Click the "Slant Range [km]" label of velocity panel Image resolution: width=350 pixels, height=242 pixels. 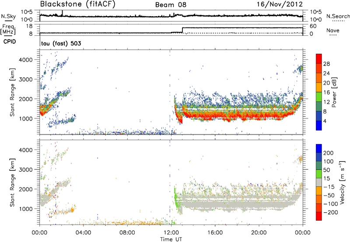coord(12,183)
